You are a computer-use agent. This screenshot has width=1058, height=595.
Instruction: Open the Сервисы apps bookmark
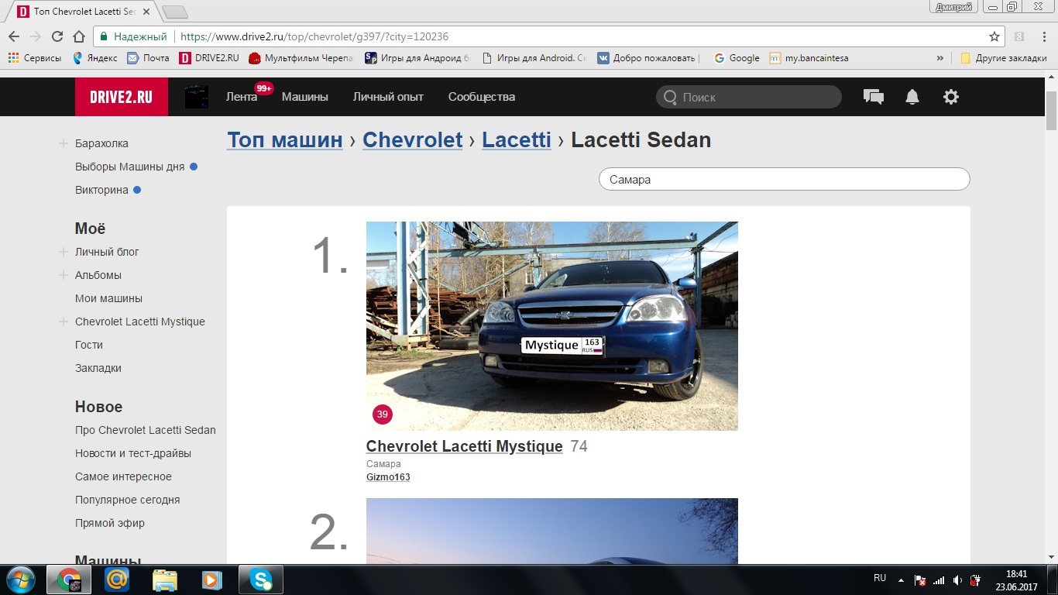pos(34,58)
